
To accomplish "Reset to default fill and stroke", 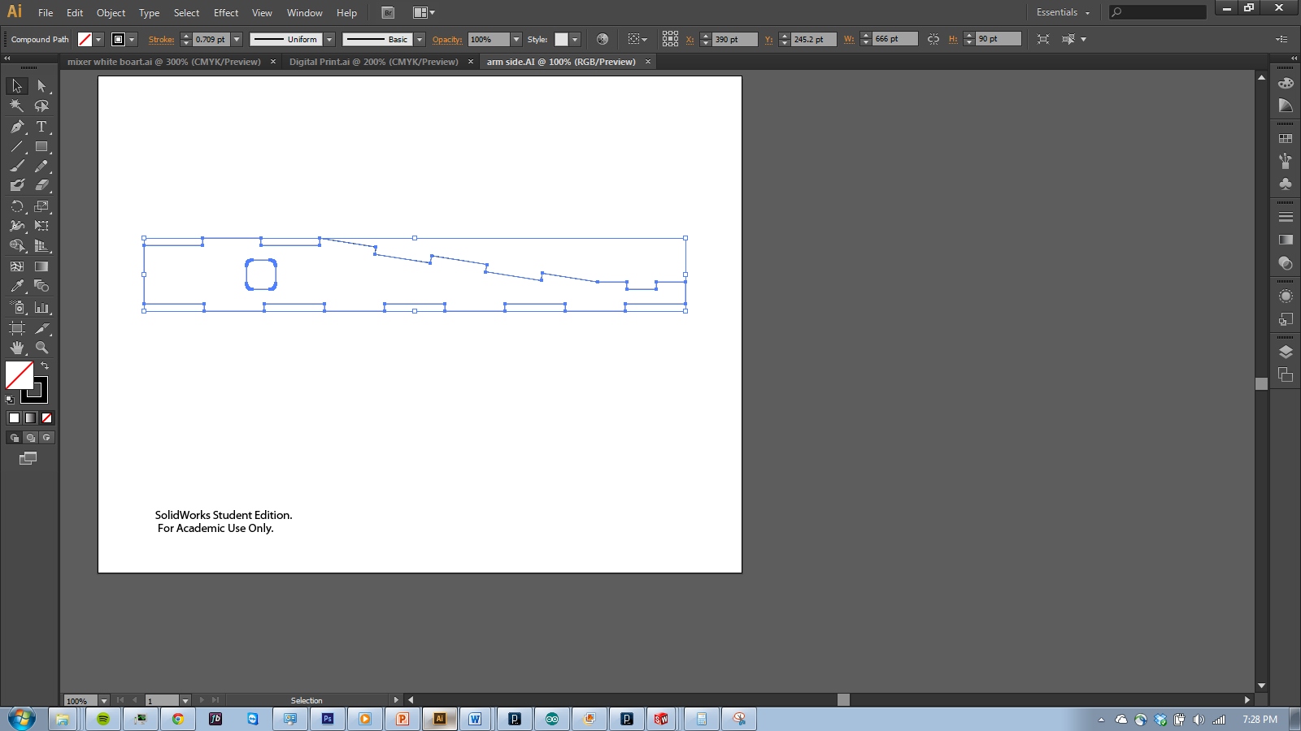I will [x=10, y=399].
